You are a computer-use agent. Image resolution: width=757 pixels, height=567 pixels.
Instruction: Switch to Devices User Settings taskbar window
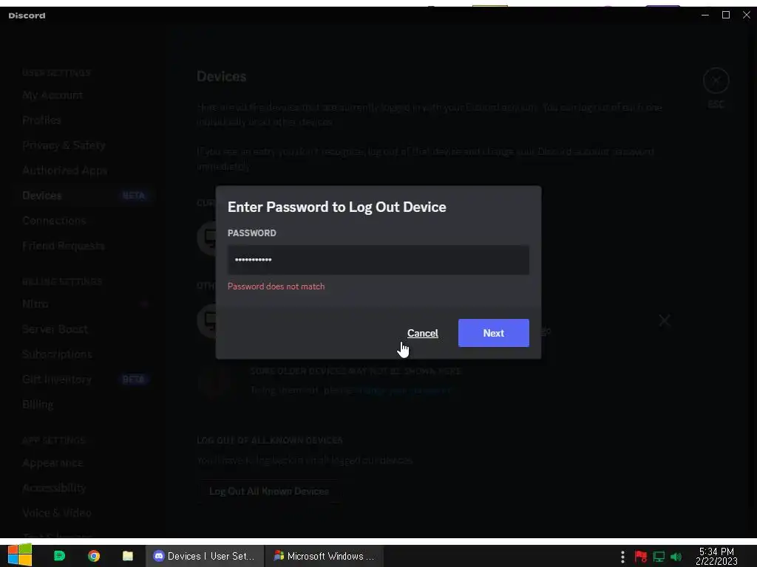click(x=205, y=556)
